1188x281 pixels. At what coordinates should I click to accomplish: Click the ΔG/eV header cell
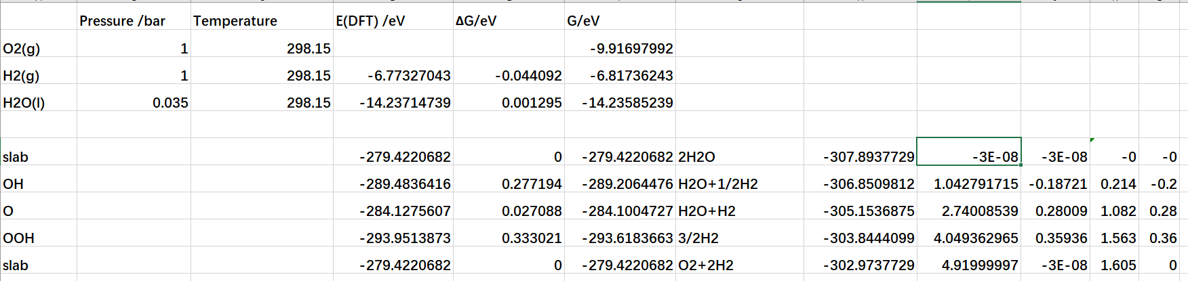point(509,21)
